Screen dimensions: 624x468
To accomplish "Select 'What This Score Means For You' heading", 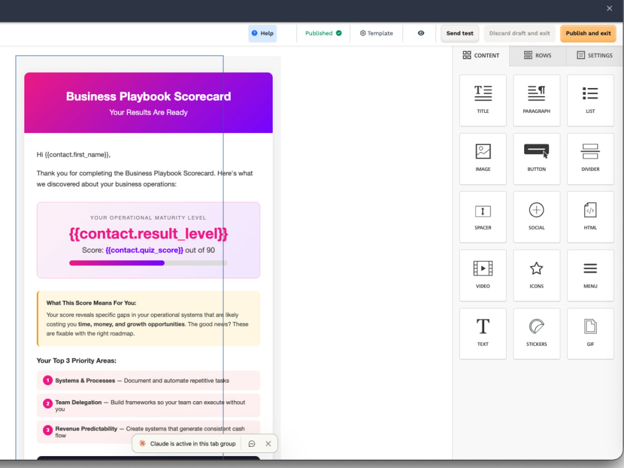I will point(91,303).
